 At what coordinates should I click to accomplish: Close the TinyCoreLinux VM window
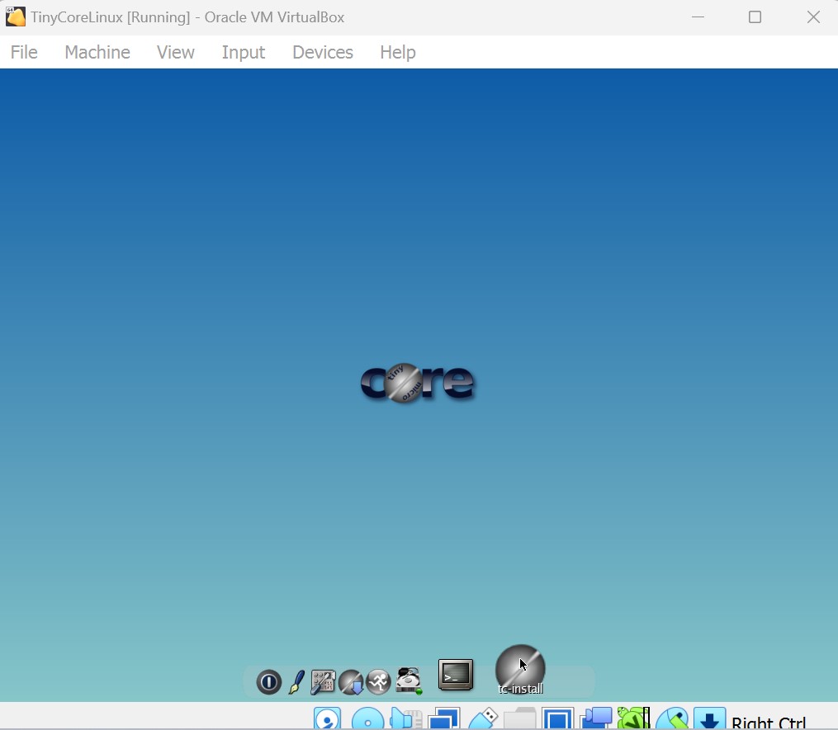pyautogui.click(x=813, y=17)
